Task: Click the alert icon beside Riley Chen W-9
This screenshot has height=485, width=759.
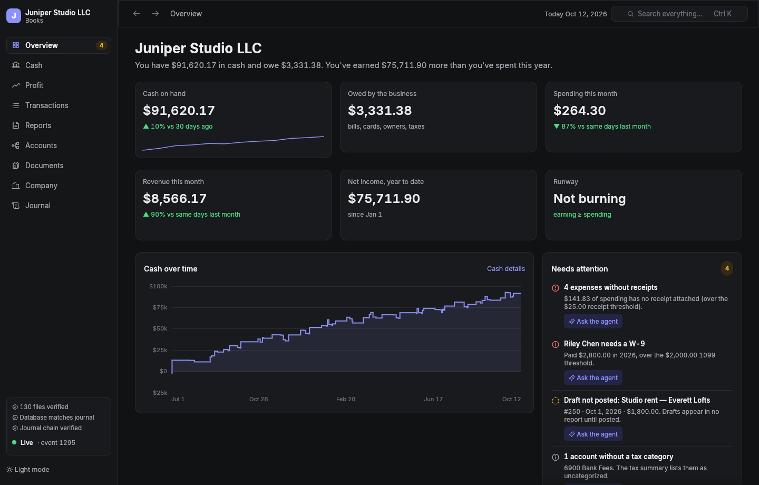Action: 556,344
